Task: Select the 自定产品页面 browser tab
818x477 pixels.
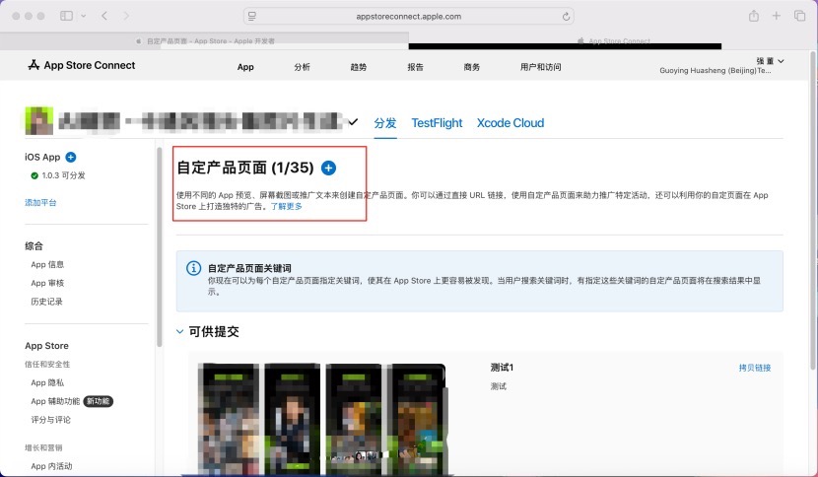Action: click(205, 40)
